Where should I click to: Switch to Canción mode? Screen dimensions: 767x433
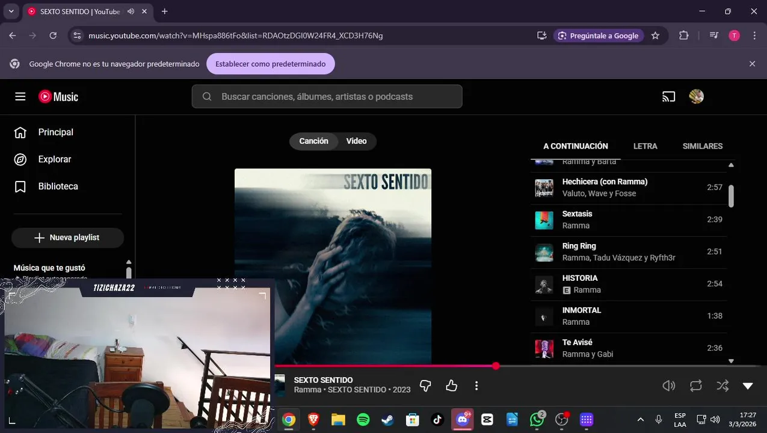313,141
